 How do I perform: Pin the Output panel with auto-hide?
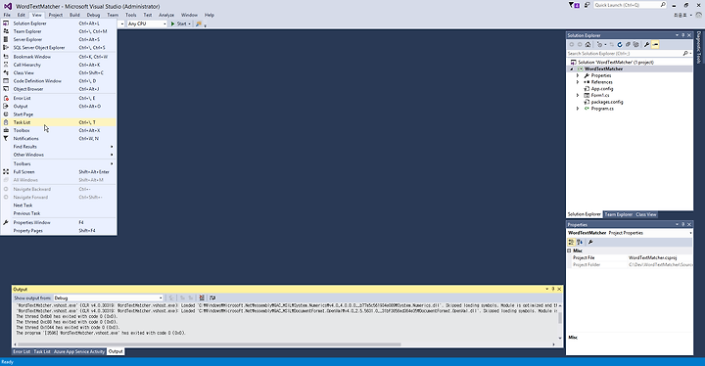coord(553,289)
